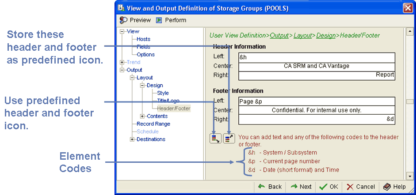Close the View and Output Definition window
Viewport: 416px width, 195px height.
click(x=408, y=8)
